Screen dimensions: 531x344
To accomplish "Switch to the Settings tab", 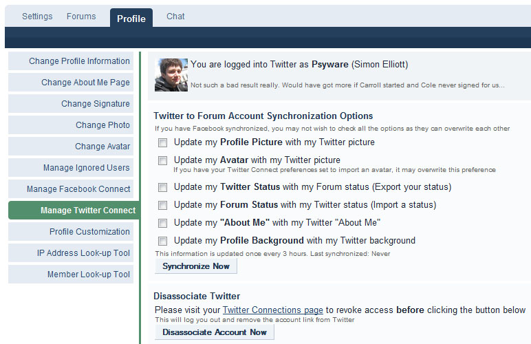I will click(x=37, y=17).
